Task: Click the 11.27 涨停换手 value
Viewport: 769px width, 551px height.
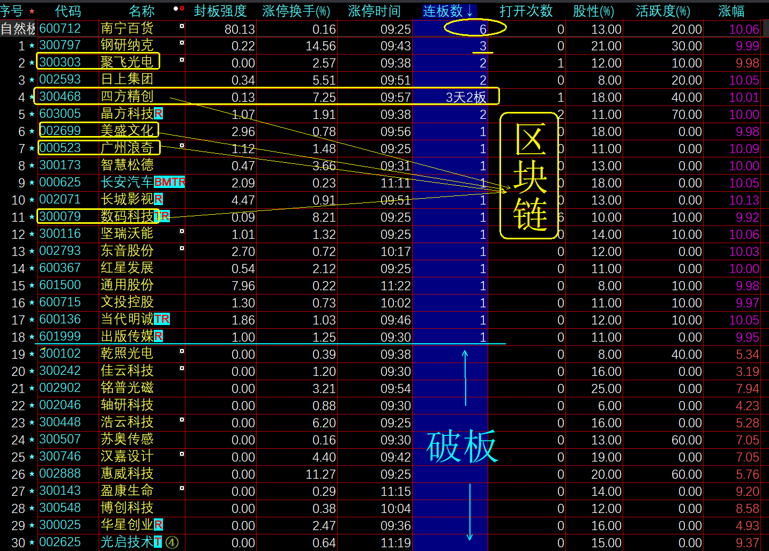Action: (x=320, y=474)
